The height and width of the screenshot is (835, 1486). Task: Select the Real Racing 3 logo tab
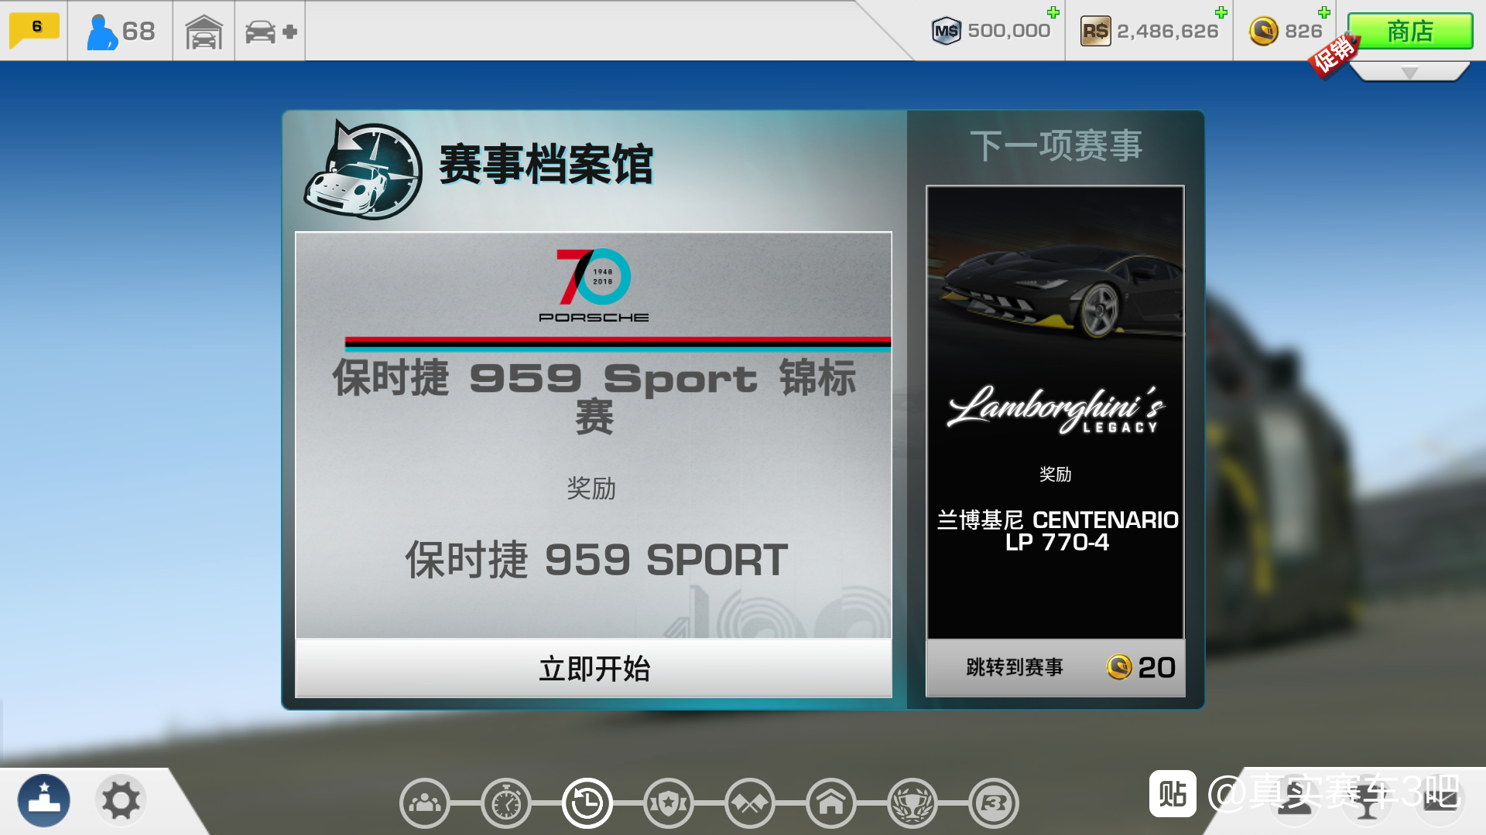[x=994, y=803]
